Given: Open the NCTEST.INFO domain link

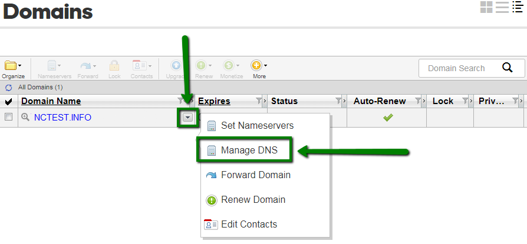Looking at the screenshot, I should (x=62, y=118).
